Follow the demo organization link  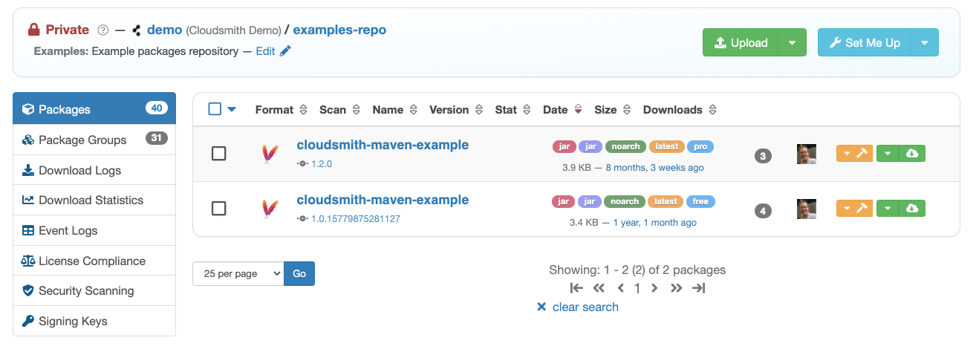tap(165, 30)
